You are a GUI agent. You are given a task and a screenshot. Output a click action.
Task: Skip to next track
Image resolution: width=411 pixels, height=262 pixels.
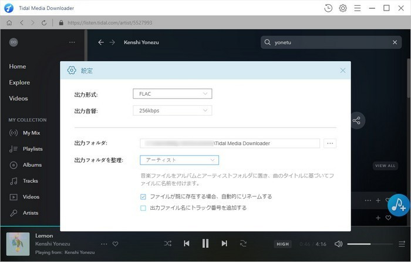(x=224, y=243)
